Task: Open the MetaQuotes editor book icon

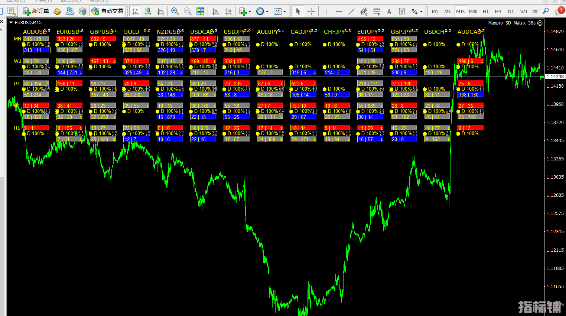Action: (57, 12)
